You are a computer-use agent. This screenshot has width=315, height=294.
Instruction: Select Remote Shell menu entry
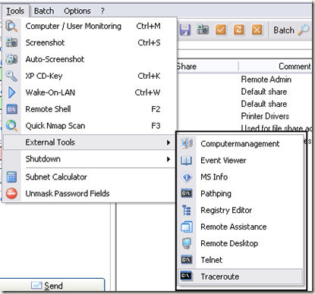90,109
